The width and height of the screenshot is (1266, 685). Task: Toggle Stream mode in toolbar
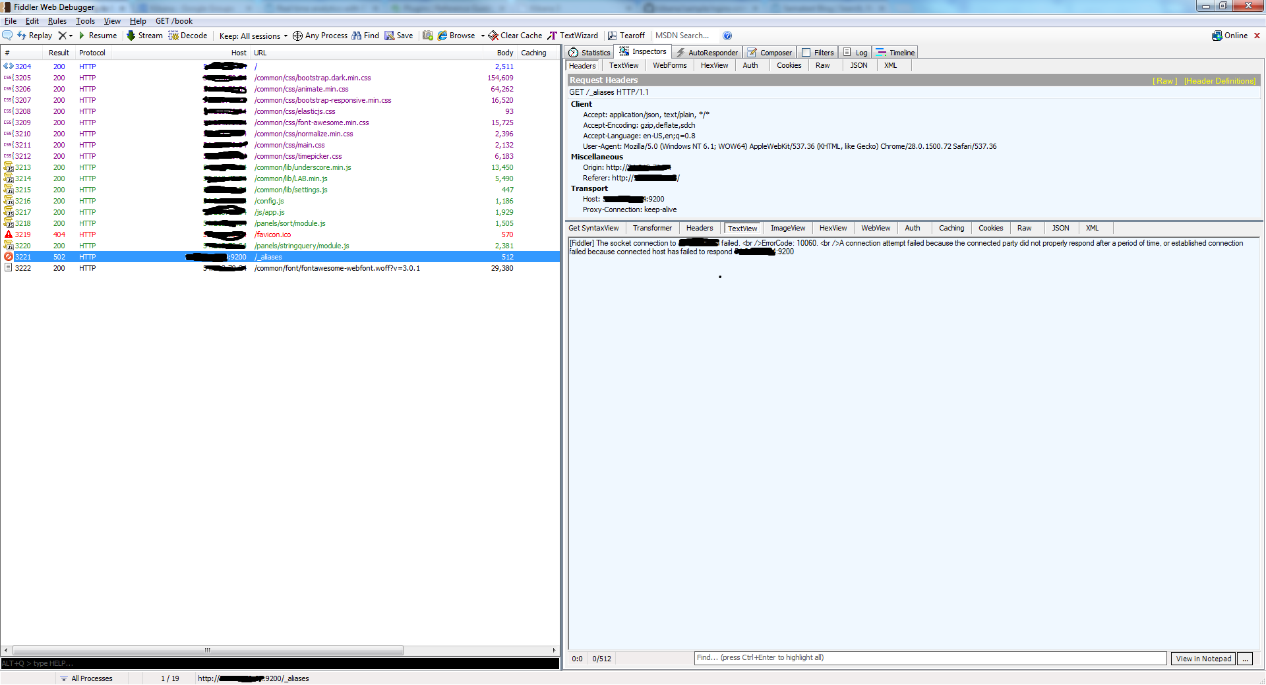coord(144,36)
